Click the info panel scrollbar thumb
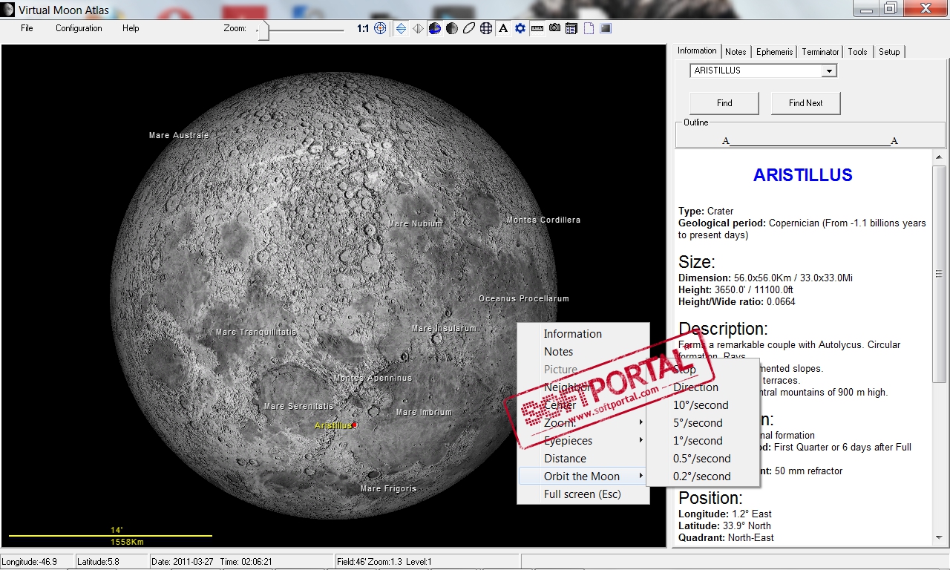Viewport: 950px width, 570px height. point(940,274)
